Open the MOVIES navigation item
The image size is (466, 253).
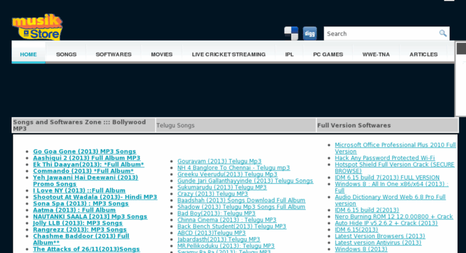pyautogui.click(x=161, y=54)
